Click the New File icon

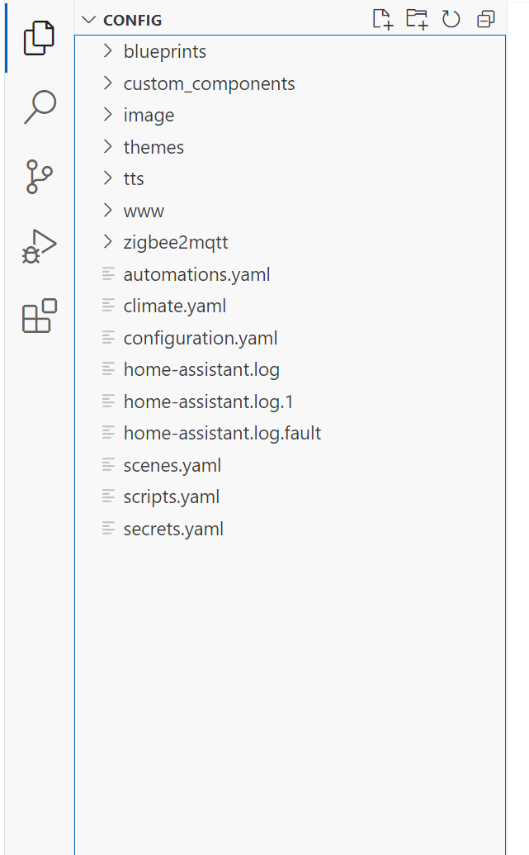(383, 19)
